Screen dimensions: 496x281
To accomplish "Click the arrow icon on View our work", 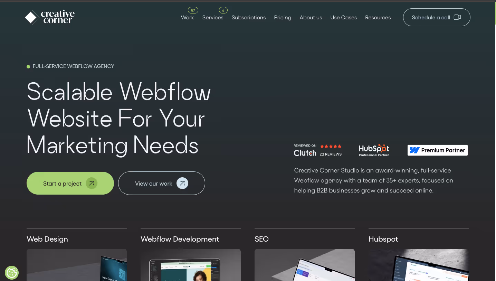I will click(x=182, y=183).
